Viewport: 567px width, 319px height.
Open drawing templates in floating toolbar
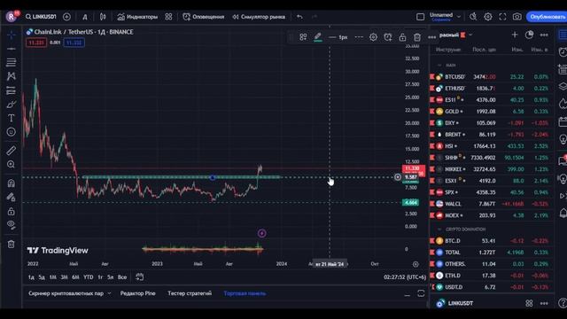[303, 37]
